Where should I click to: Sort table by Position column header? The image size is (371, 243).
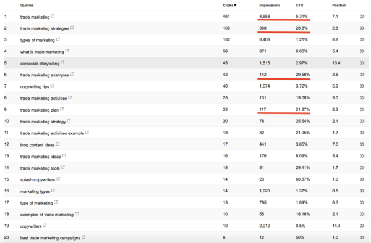[339, 5]
